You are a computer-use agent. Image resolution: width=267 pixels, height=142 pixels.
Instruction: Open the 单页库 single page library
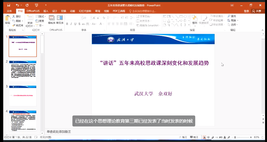coord(60,19)
